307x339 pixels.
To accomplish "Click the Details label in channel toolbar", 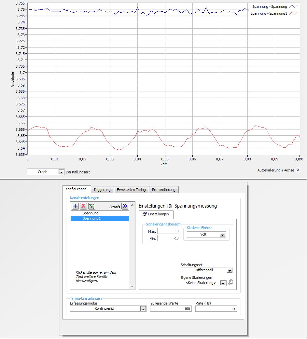I will click(x=115, y=207).
